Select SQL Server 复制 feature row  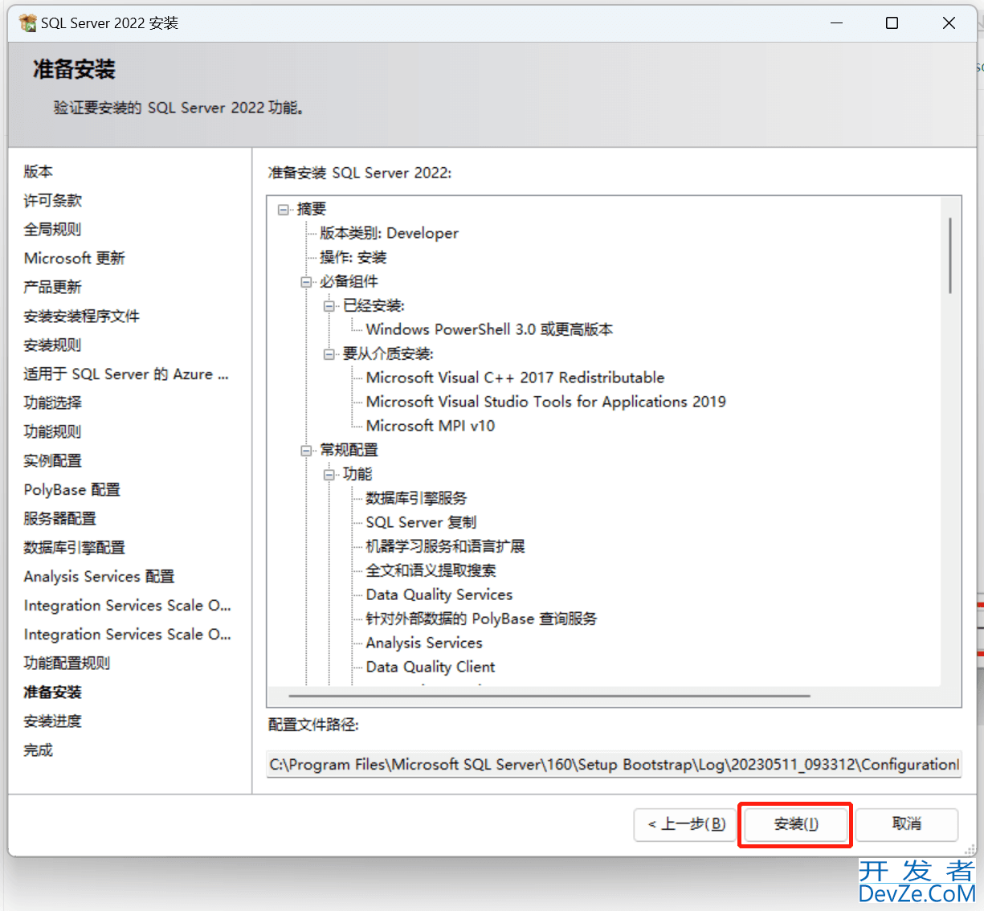(x=421, y=522)
